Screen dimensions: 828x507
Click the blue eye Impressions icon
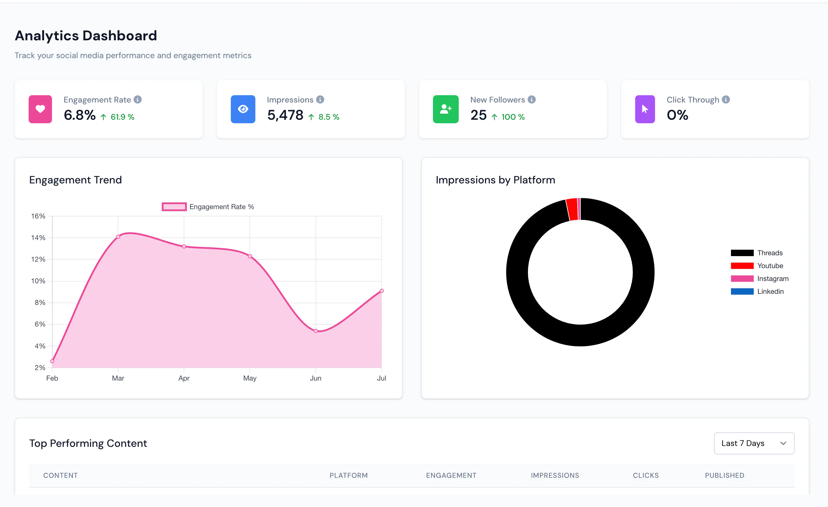243,109
